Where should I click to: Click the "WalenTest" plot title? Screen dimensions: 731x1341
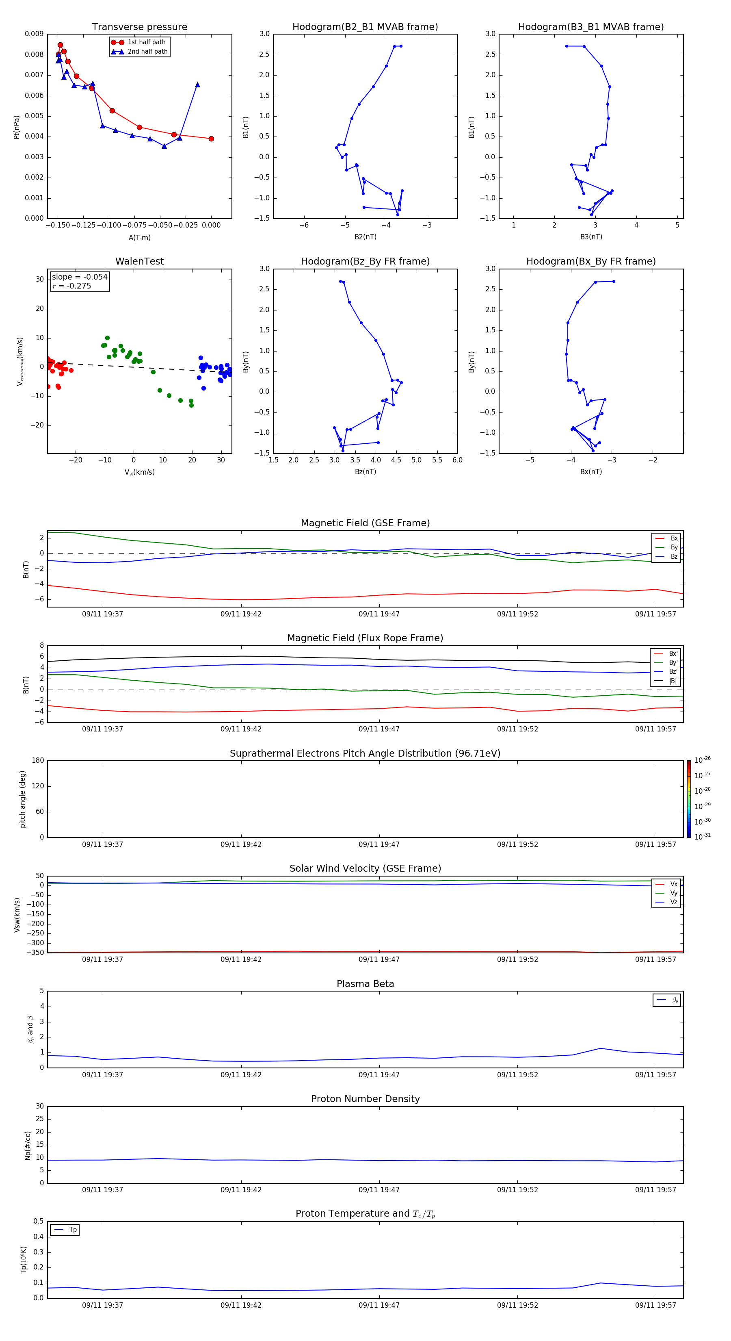click(139, 261)
